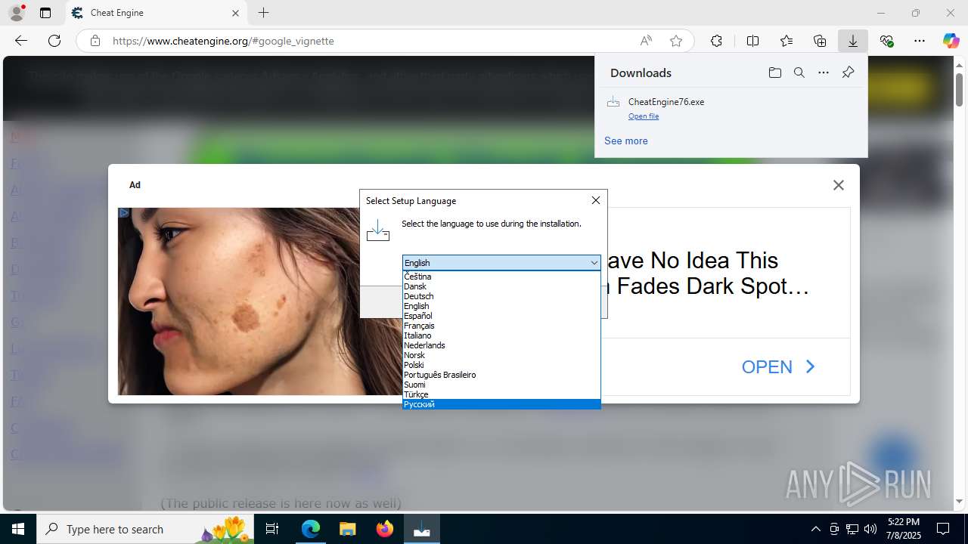Open the Windows Start menu
968x544 pixels.
[18, 529]
